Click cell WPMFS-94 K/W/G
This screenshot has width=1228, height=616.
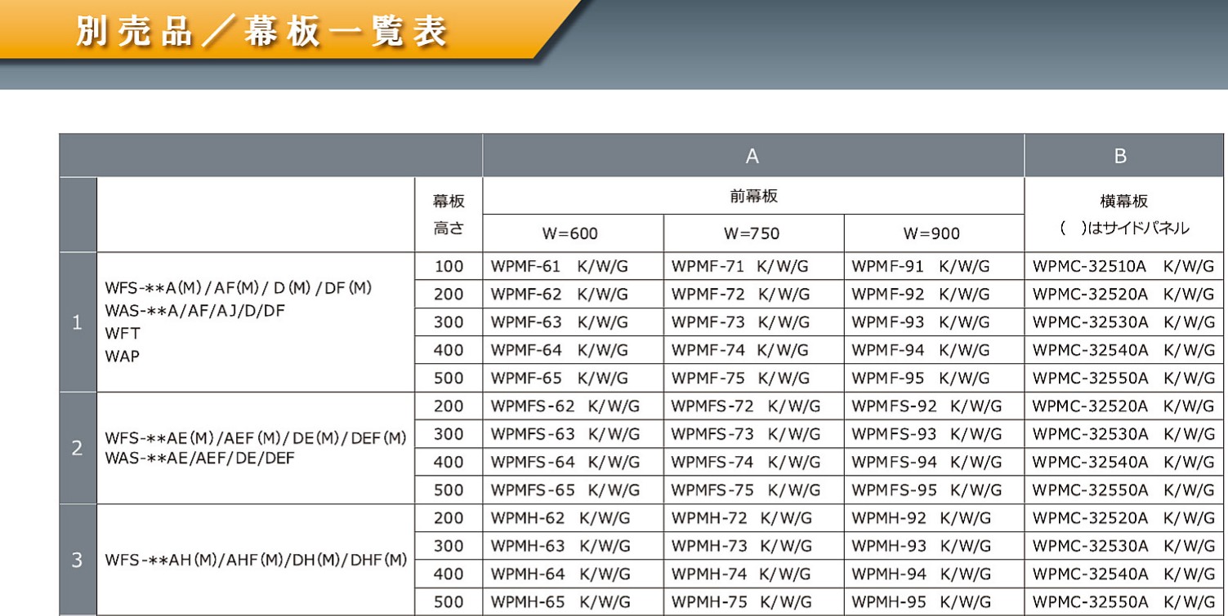(934, 462)
